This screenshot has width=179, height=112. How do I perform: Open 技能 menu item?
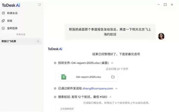click(10, 21)
